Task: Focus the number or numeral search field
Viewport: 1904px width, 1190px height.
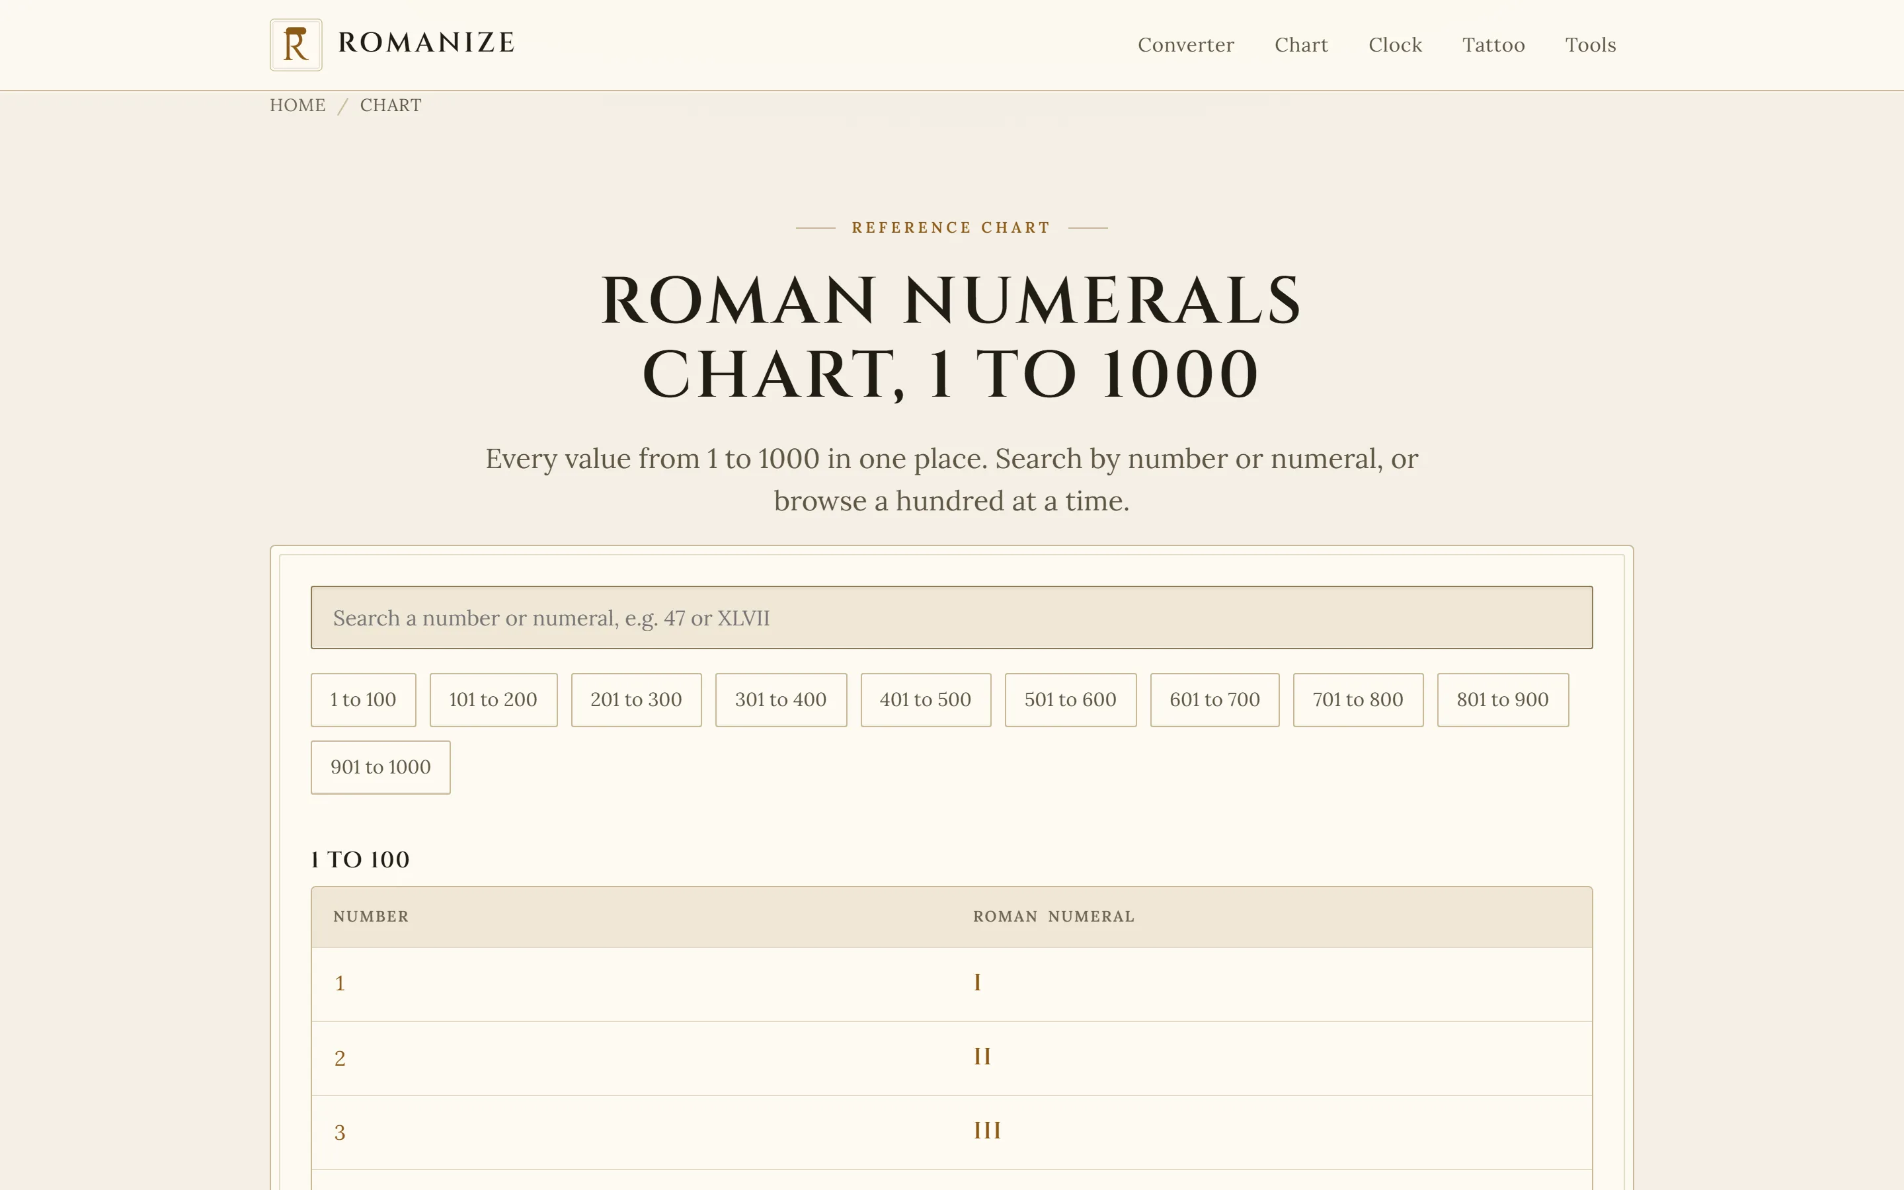Action: (x=951, y=618)
